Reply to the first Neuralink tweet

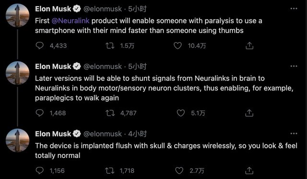coord(40,45)
